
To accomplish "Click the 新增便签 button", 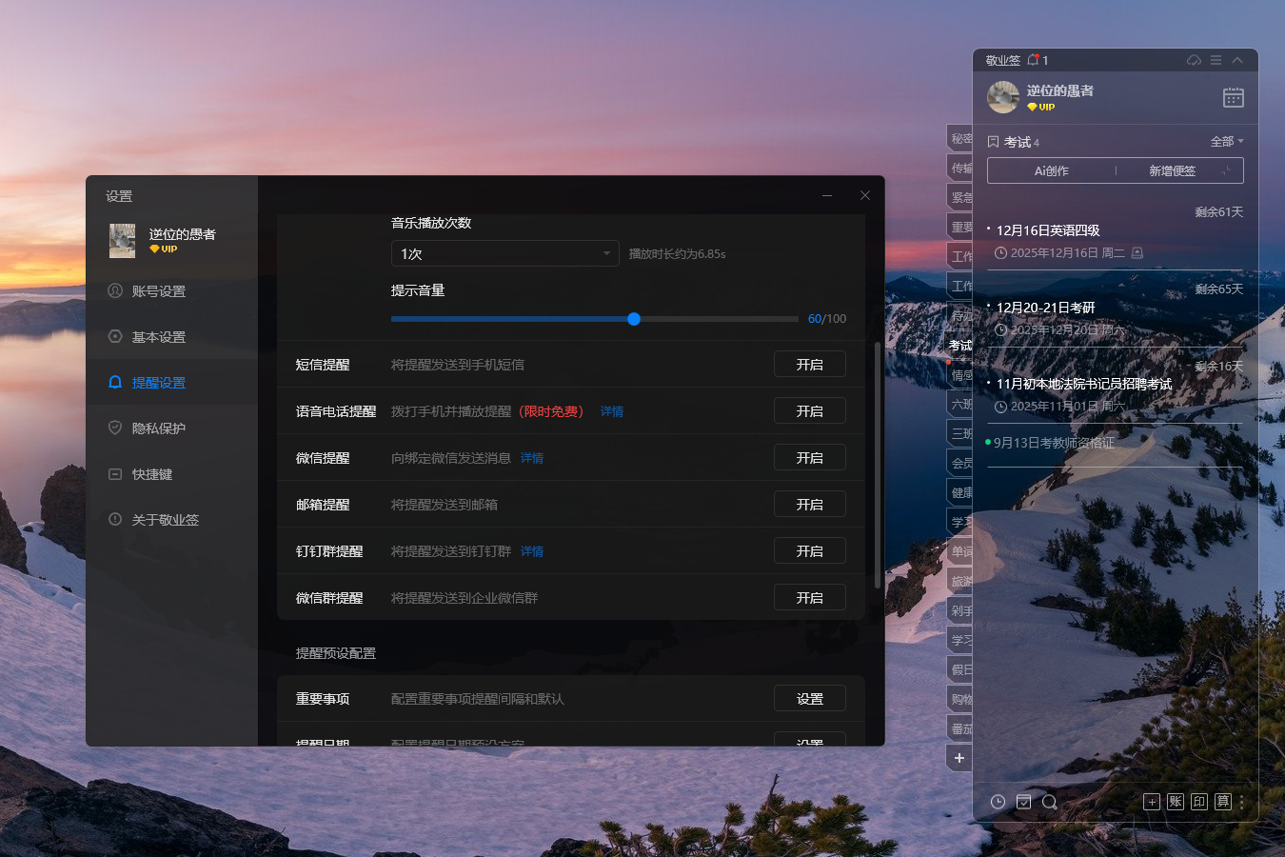I will 1172,170.
